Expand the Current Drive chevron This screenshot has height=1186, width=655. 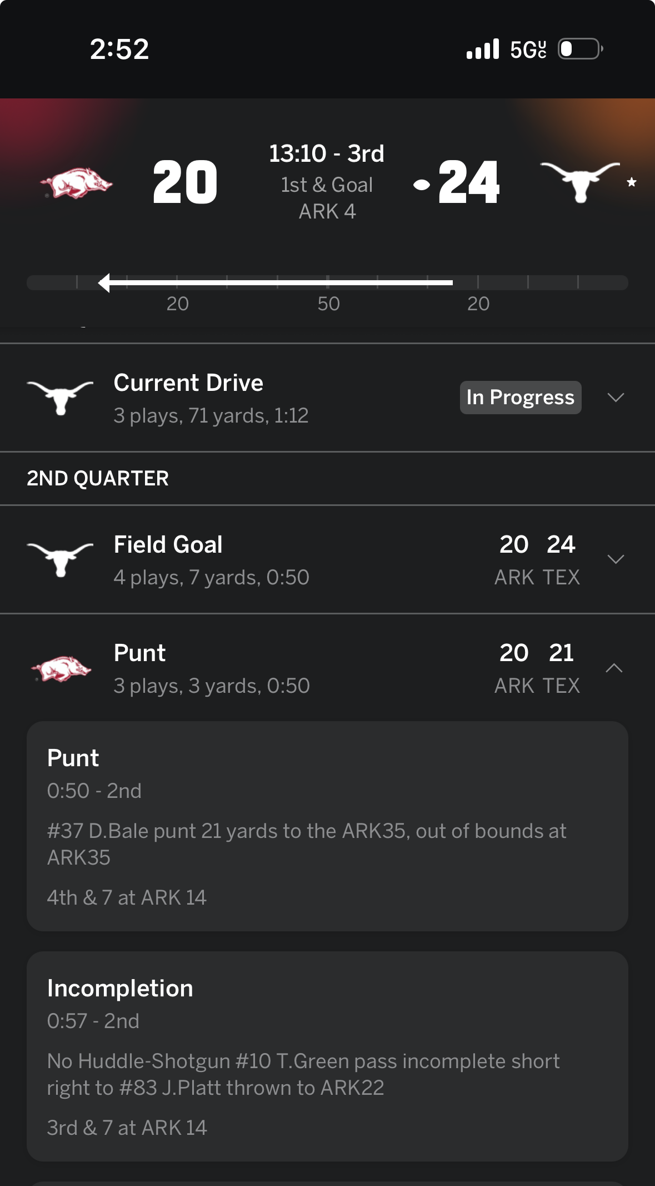pos(616,398)
